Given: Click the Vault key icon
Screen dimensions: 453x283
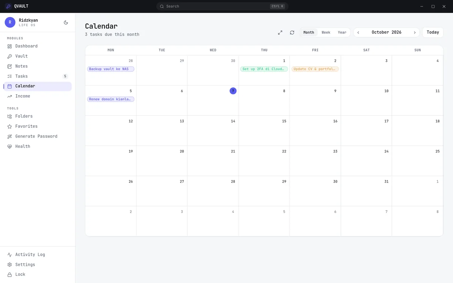Looking at the screenshot, I should [9, 56].
